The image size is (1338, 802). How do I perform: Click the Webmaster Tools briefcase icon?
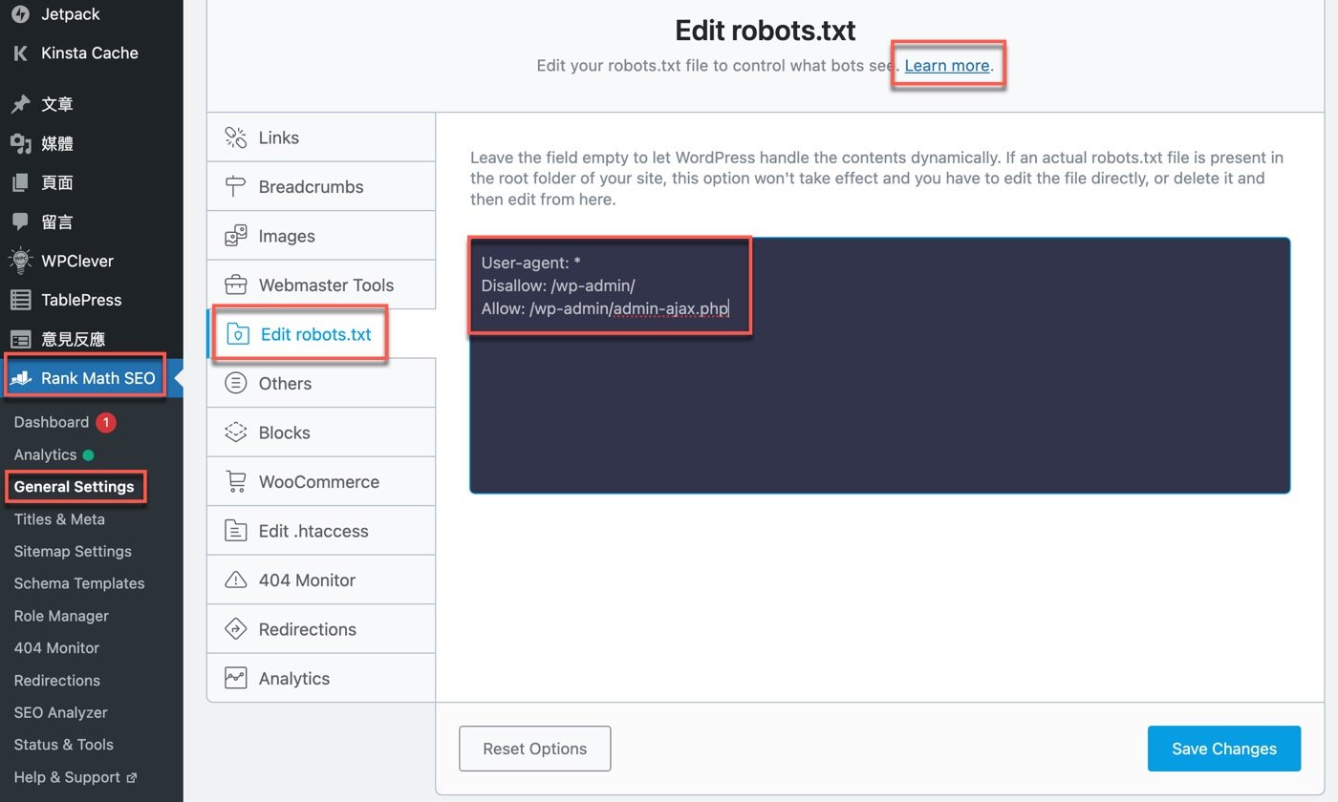[236, 285]
